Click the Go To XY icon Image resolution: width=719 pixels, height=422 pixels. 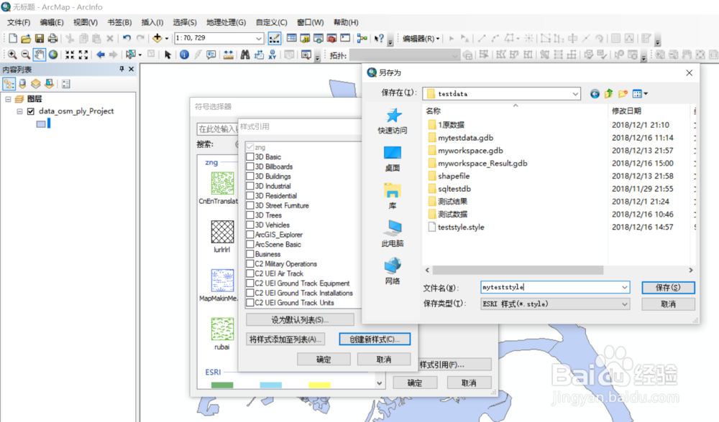coord(273,55)
